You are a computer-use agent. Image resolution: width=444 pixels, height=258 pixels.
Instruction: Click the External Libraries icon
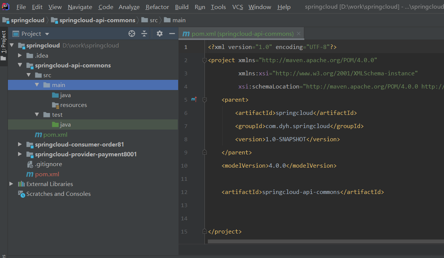tap(21, 184)
